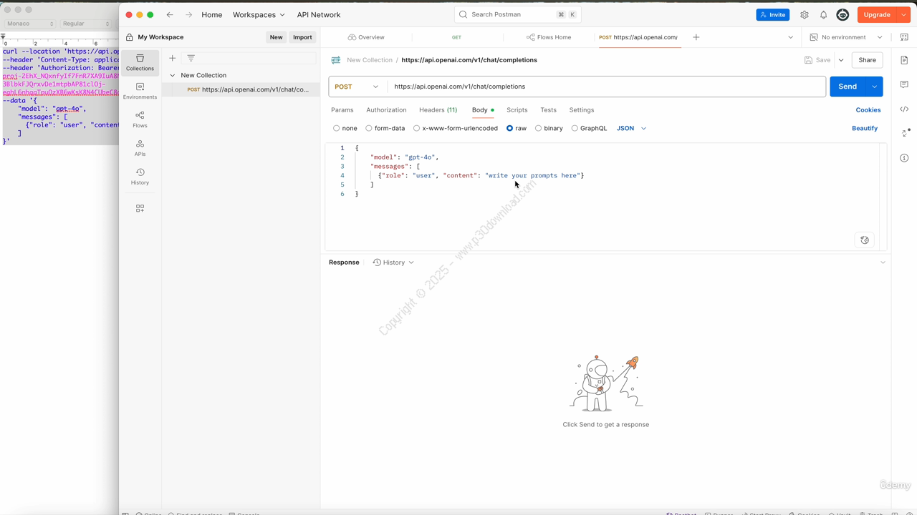The width and height of the screenshot is (917, 515).
Task: Open the code snippet panel icon
Action: [904, 109]
